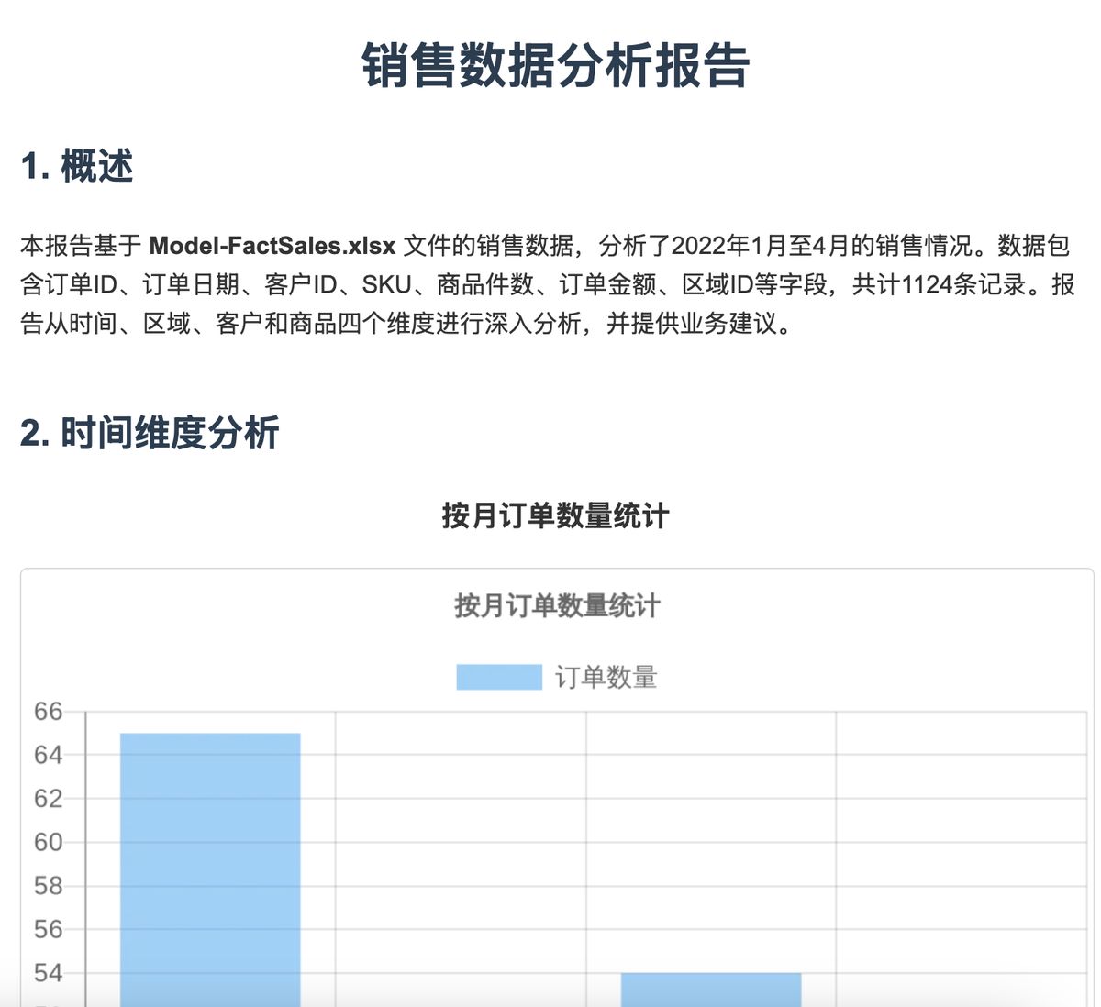Click the word SKU in overview paragraph

coord(386,284)
